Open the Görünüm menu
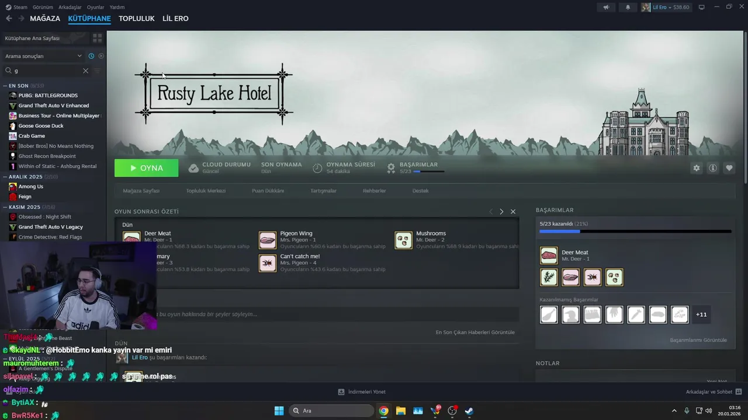Image resolution: width=748 pixels, height=420 pixels. pyautogui.click(x=43, y=7)
